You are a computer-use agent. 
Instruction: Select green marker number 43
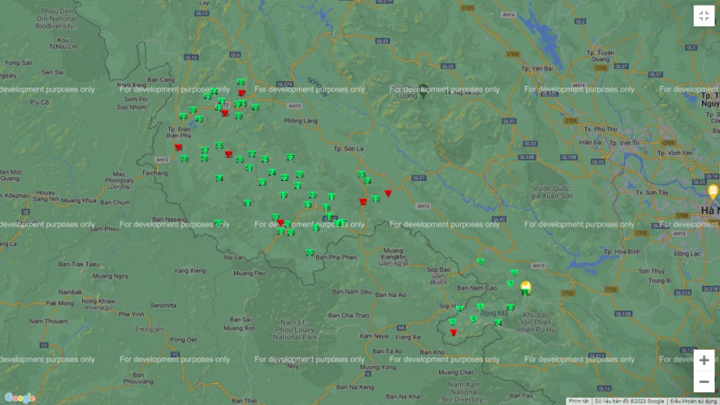tap(207, 97)
